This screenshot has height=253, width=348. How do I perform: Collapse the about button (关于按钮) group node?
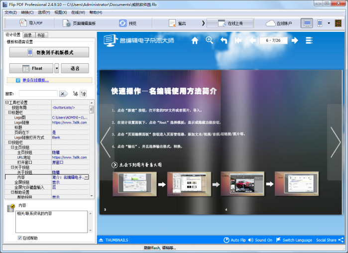[x=12, y=167]
